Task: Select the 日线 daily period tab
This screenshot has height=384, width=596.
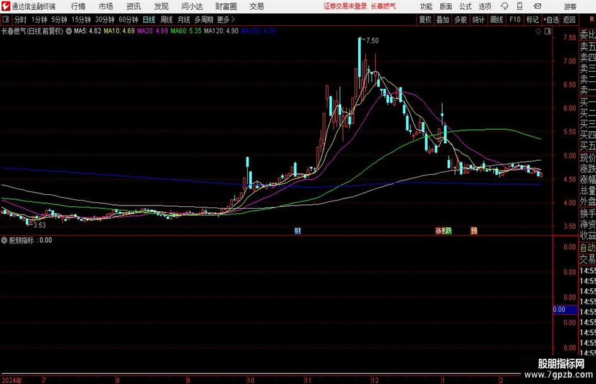Action: point(149,20)
